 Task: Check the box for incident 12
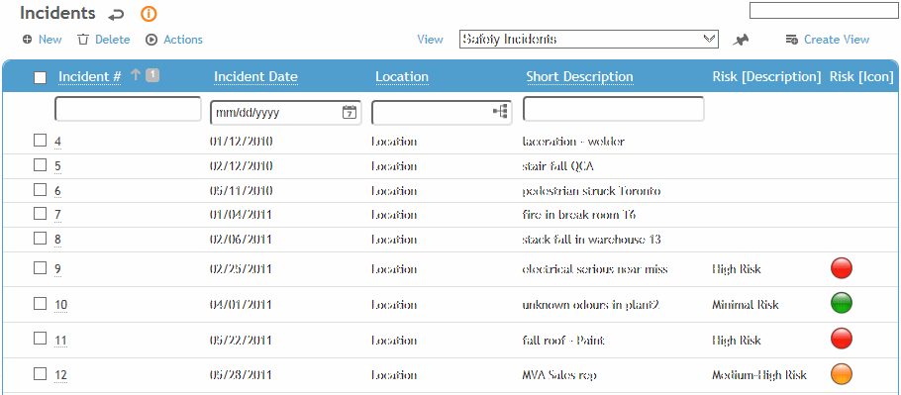click(40, 374)
